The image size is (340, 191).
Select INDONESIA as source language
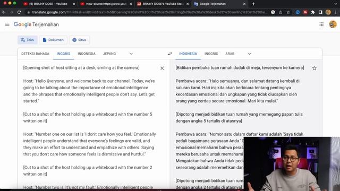pyautogui.click(x=87, y=54)
